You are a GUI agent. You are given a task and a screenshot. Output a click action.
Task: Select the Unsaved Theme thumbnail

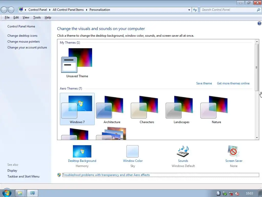[77, 61]
